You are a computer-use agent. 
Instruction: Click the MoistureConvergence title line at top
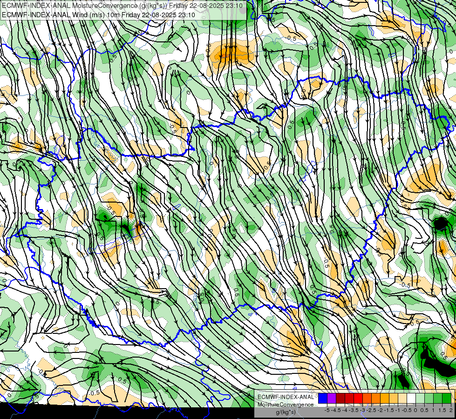[x=122, y=6]
